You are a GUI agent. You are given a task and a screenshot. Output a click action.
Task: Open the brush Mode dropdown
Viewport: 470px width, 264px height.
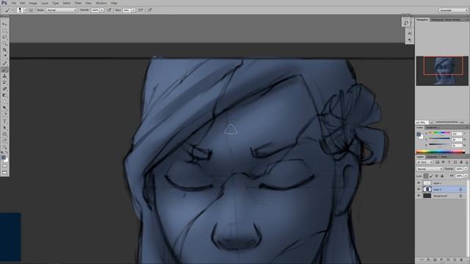[62, 10]
